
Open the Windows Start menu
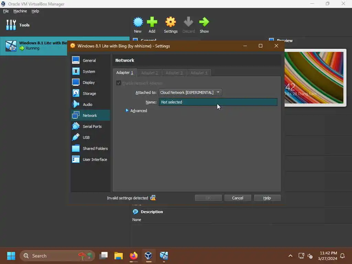pos(11,256)
